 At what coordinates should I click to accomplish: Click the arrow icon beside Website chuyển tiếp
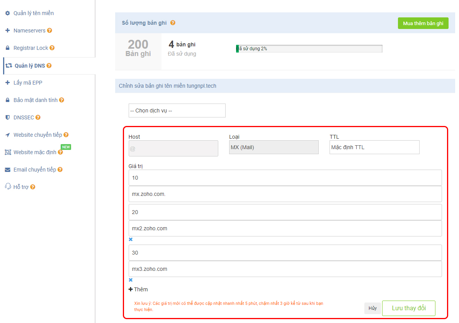8,135
